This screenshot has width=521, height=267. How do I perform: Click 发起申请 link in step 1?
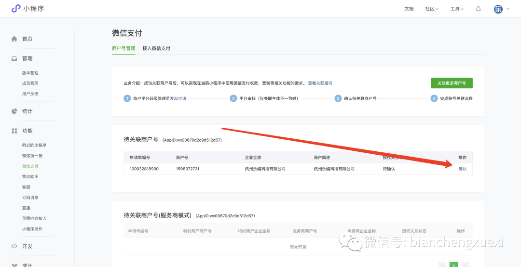pyautogui.click(x=178, y=99)
